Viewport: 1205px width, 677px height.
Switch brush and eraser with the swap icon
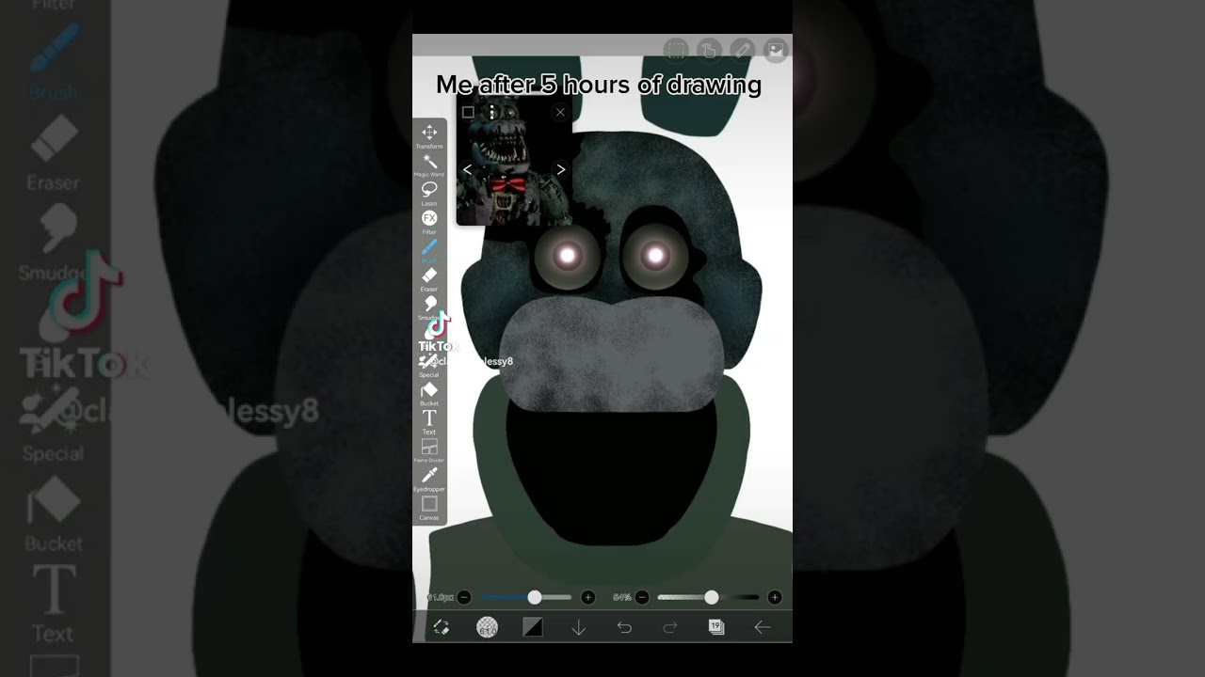coord(441,627)
